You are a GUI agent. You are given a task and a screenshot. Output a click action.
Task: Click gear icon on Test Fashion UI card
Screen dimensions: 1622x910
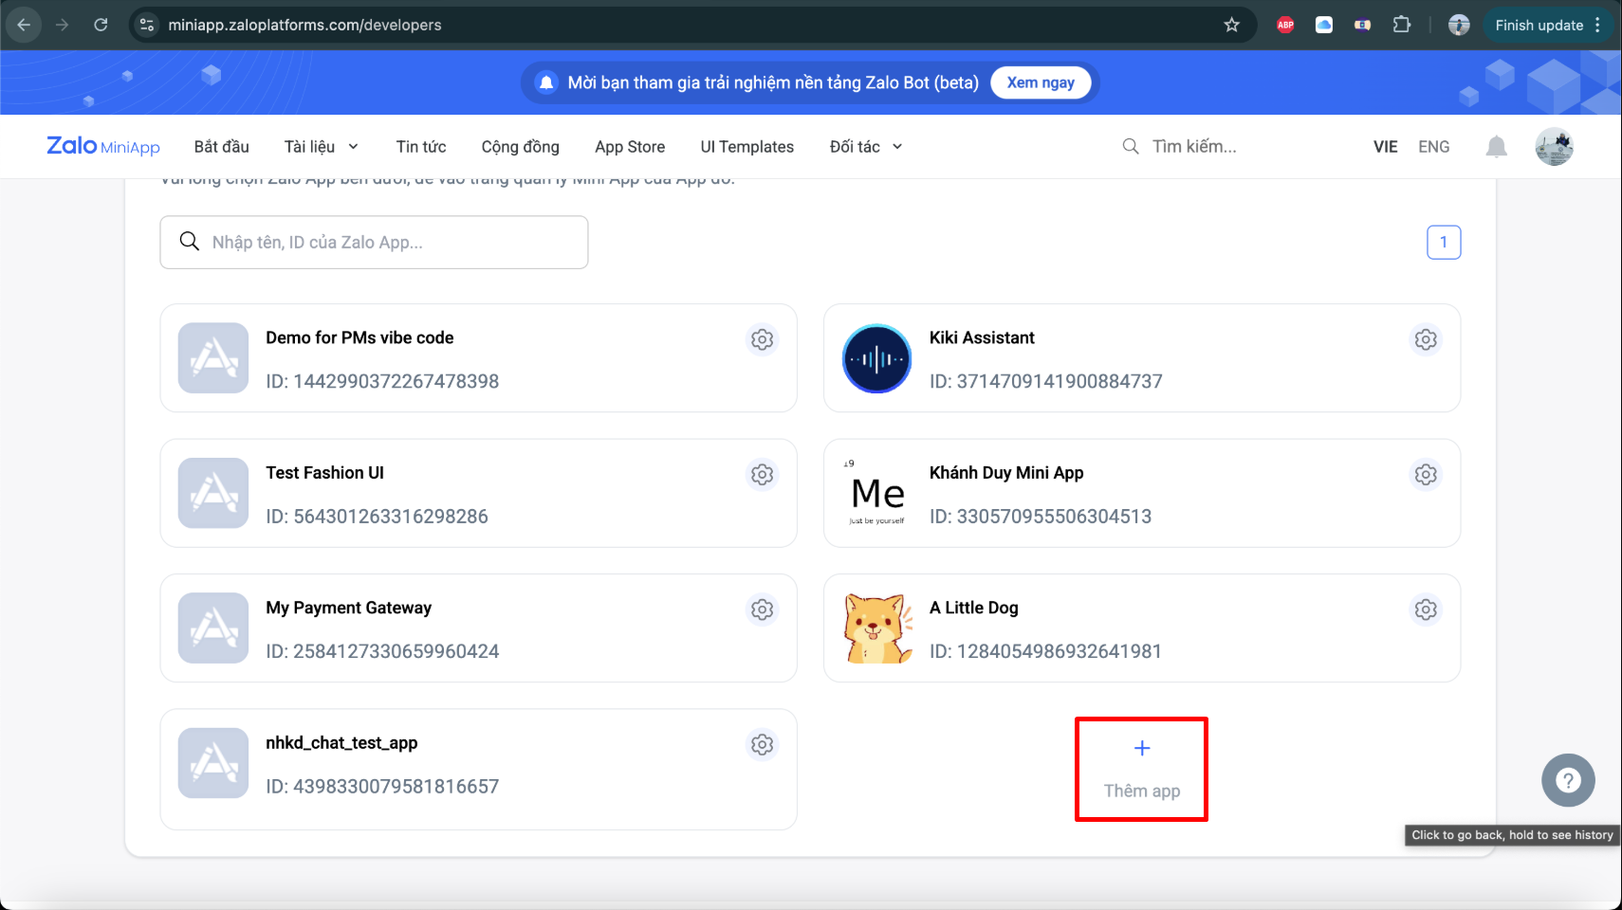tap(762, 475)
